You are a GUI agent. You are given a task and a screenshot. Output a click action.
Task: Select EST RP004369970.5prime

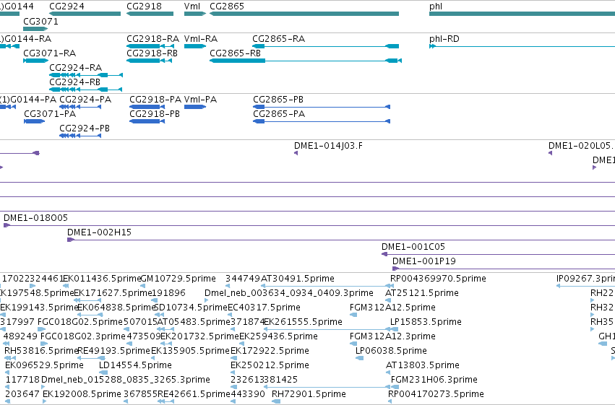tap(438, 279)
